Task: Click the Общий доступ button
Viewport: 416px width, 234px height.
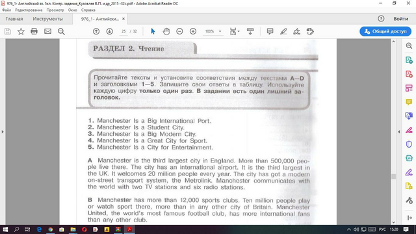Action: [385, 31]
